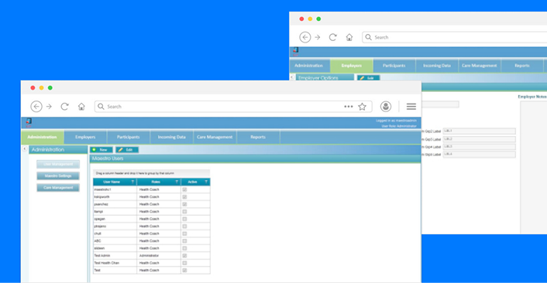Select the 'psanchez' user name cell
The width and height of the screenshot is (547, 283).
tap(115, 204)
